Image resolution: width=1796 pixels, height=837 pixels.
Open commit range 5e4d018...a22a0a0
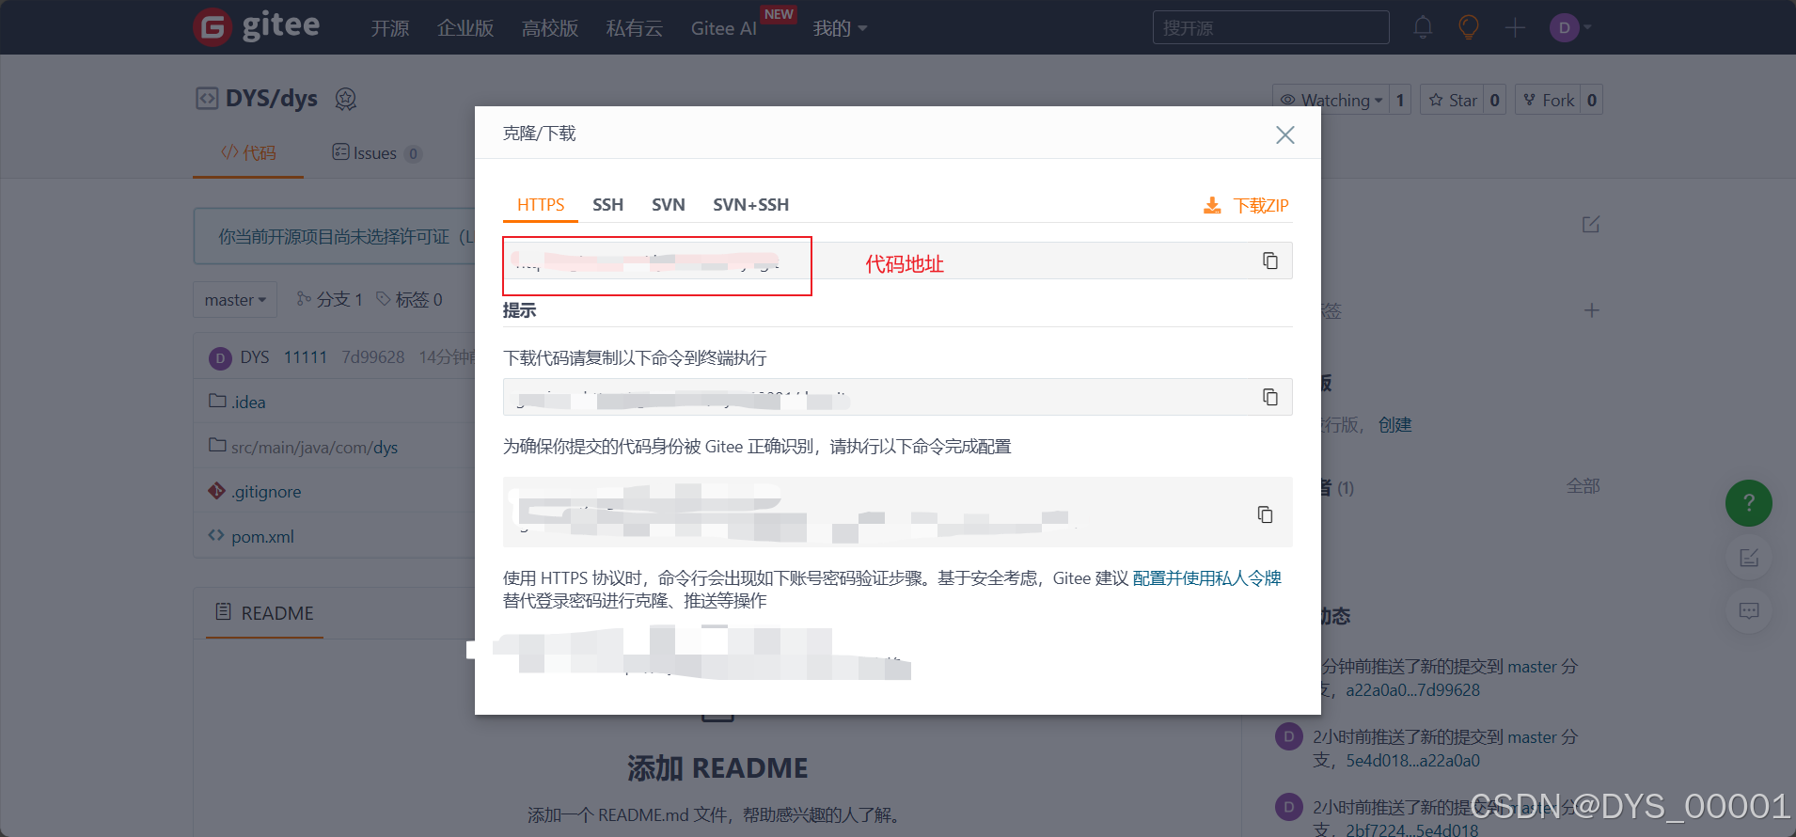1412,760
